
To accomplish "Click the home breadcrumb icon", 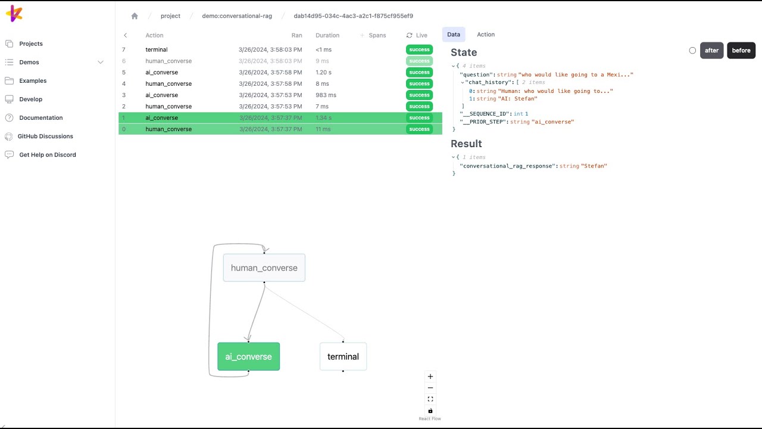I will pyautogui.click(x=135, y=15).
